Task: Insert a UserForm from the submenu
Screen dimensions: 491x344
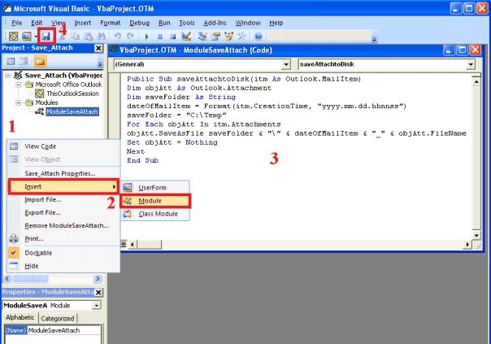Action: pos(155,188)
